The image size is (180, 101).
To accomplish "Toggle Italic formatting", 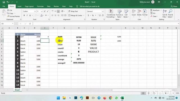I will click(27, 15).
